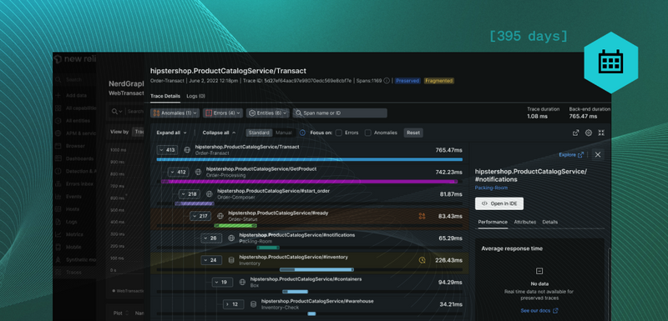668x321 pixels.
Task: Open the Errors (4) dropdown
Action: coord(223,113)
